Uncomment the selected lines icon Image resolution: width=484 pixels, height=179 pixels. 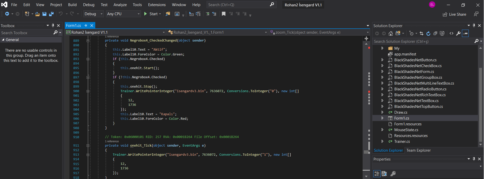pyautogui.click(x=214, y=14)
